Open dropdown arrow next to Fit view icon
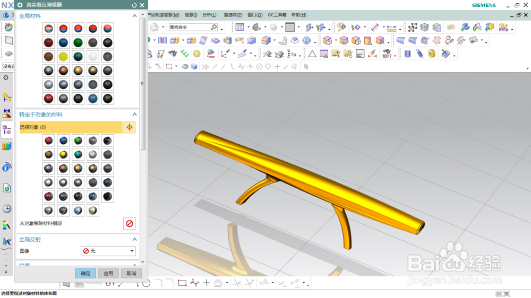Image resolution: width=531 pixels, height=298 pixels. tap(248, 27)
